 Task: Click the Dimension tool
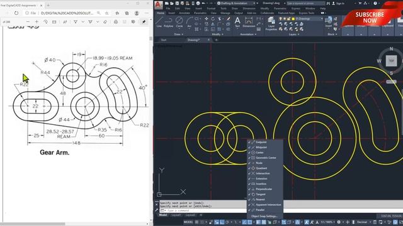pos(249,22)
